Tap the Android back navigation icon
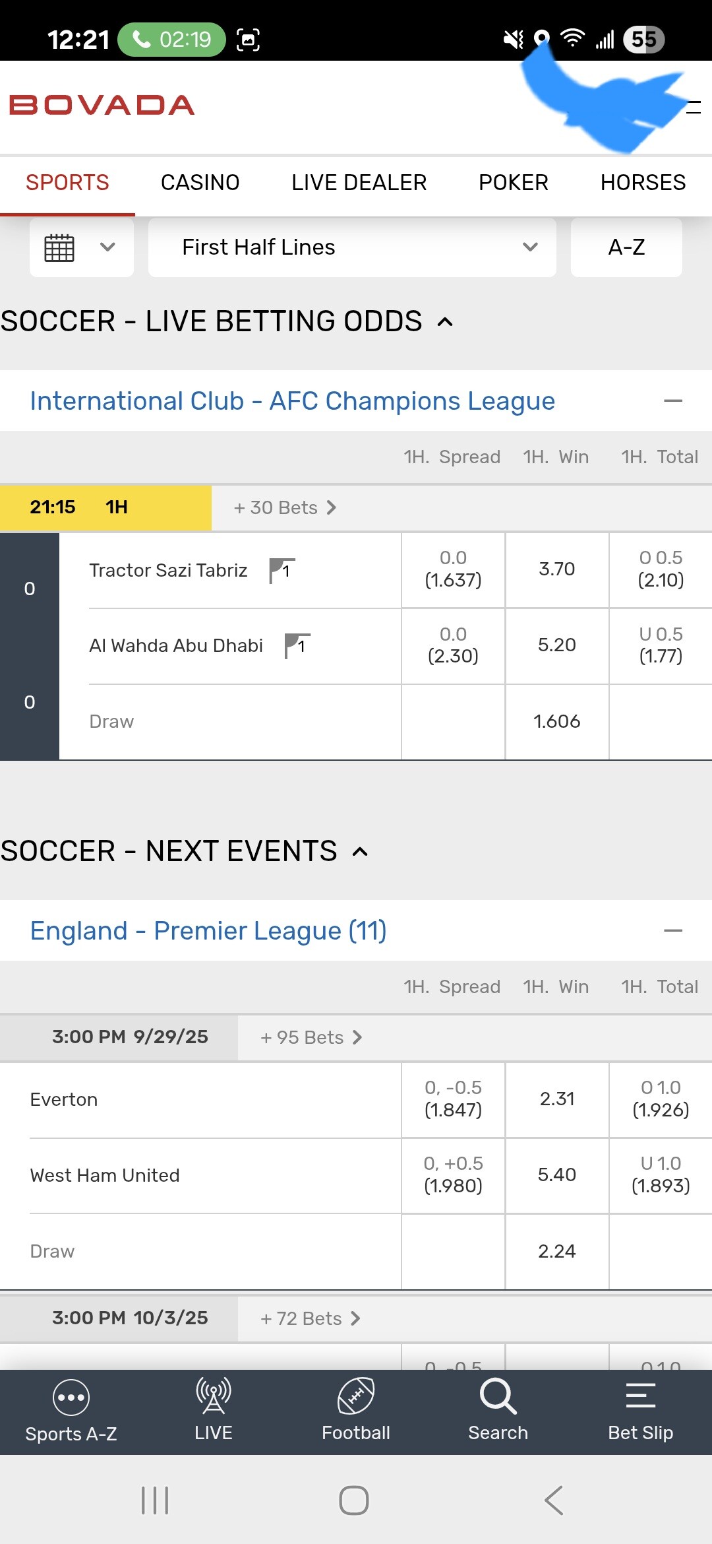The image size is (712, 1544). [554, 1500]
